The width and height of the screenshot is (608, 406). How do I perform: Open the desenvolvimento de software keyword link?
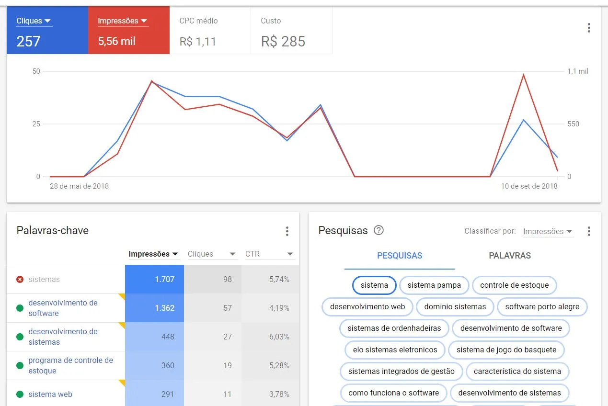[63, 308]
